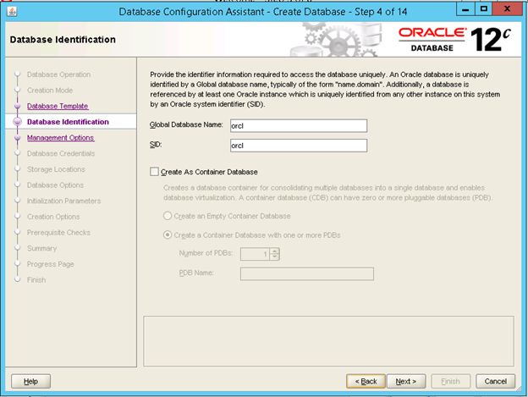Viewport: 528px width, 397px height.
Task: Go to Management Options step
Action: click(x=60, y=137)
